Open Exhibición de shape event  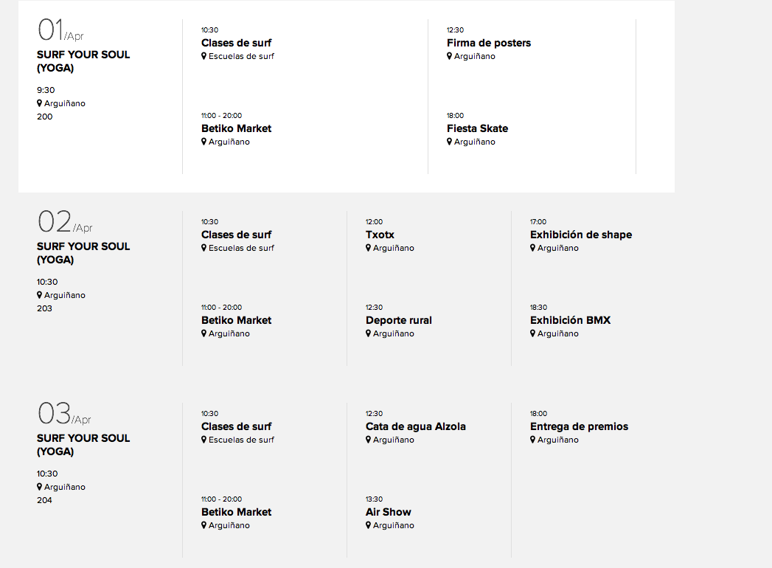580,235
